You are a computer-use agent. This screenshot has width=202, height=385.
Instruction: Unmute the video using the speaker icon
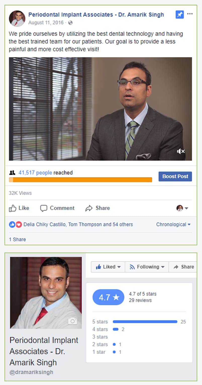click(181, 151)
